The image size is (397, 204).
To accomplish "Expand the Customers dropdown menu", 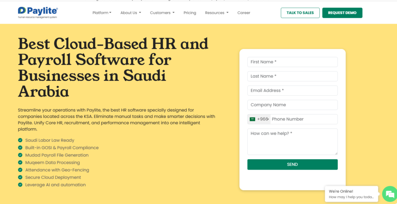I will pyautogui.click(x=162, y=13).
